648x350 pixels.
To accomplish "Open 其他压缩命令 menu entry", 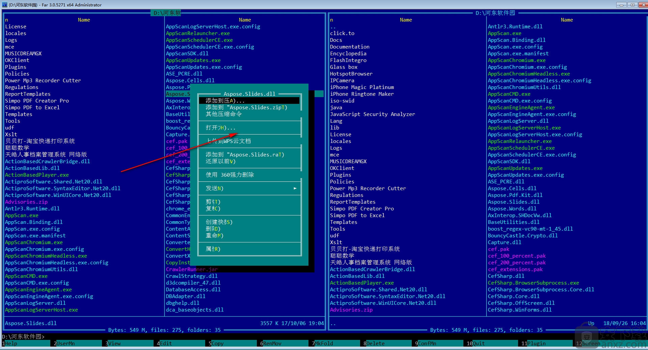I will (x=249, y=114).
